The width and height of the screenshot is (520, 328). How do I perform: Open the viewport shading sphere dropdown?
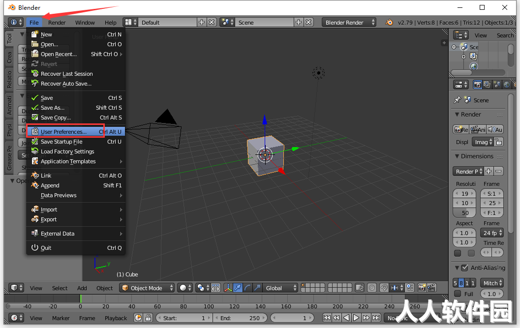(185, 288)
